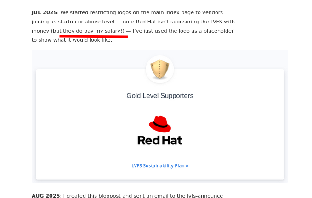The width and height of the screenshot is (312, 198).
Task: Click the bold JUL 2025 date label
Action: (x=45, y=12)
